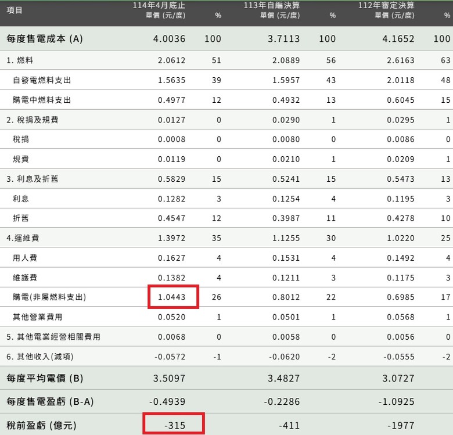453x435 pixels.
Task: Select the 114年4月底止 column header
Action: pos(159,5)
